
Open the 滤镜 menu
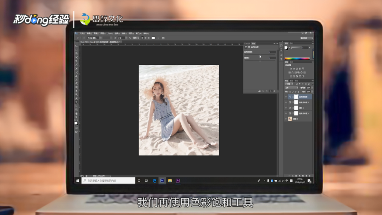tap(124, 33)
